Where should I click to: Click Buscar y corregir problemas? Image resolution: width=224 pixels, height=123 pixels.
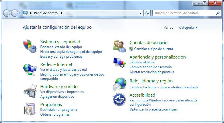coord(61,57)
